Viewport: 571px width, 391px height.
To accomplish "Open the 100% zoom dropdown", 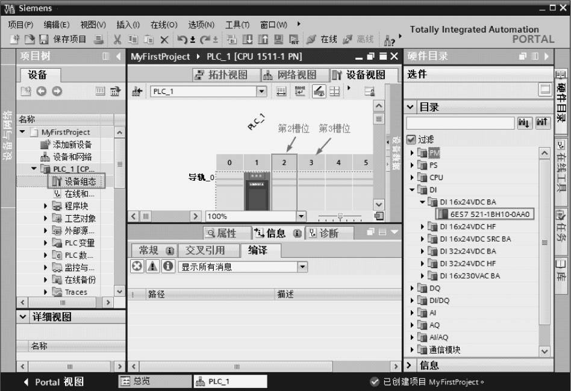I will tap(301, 216).
